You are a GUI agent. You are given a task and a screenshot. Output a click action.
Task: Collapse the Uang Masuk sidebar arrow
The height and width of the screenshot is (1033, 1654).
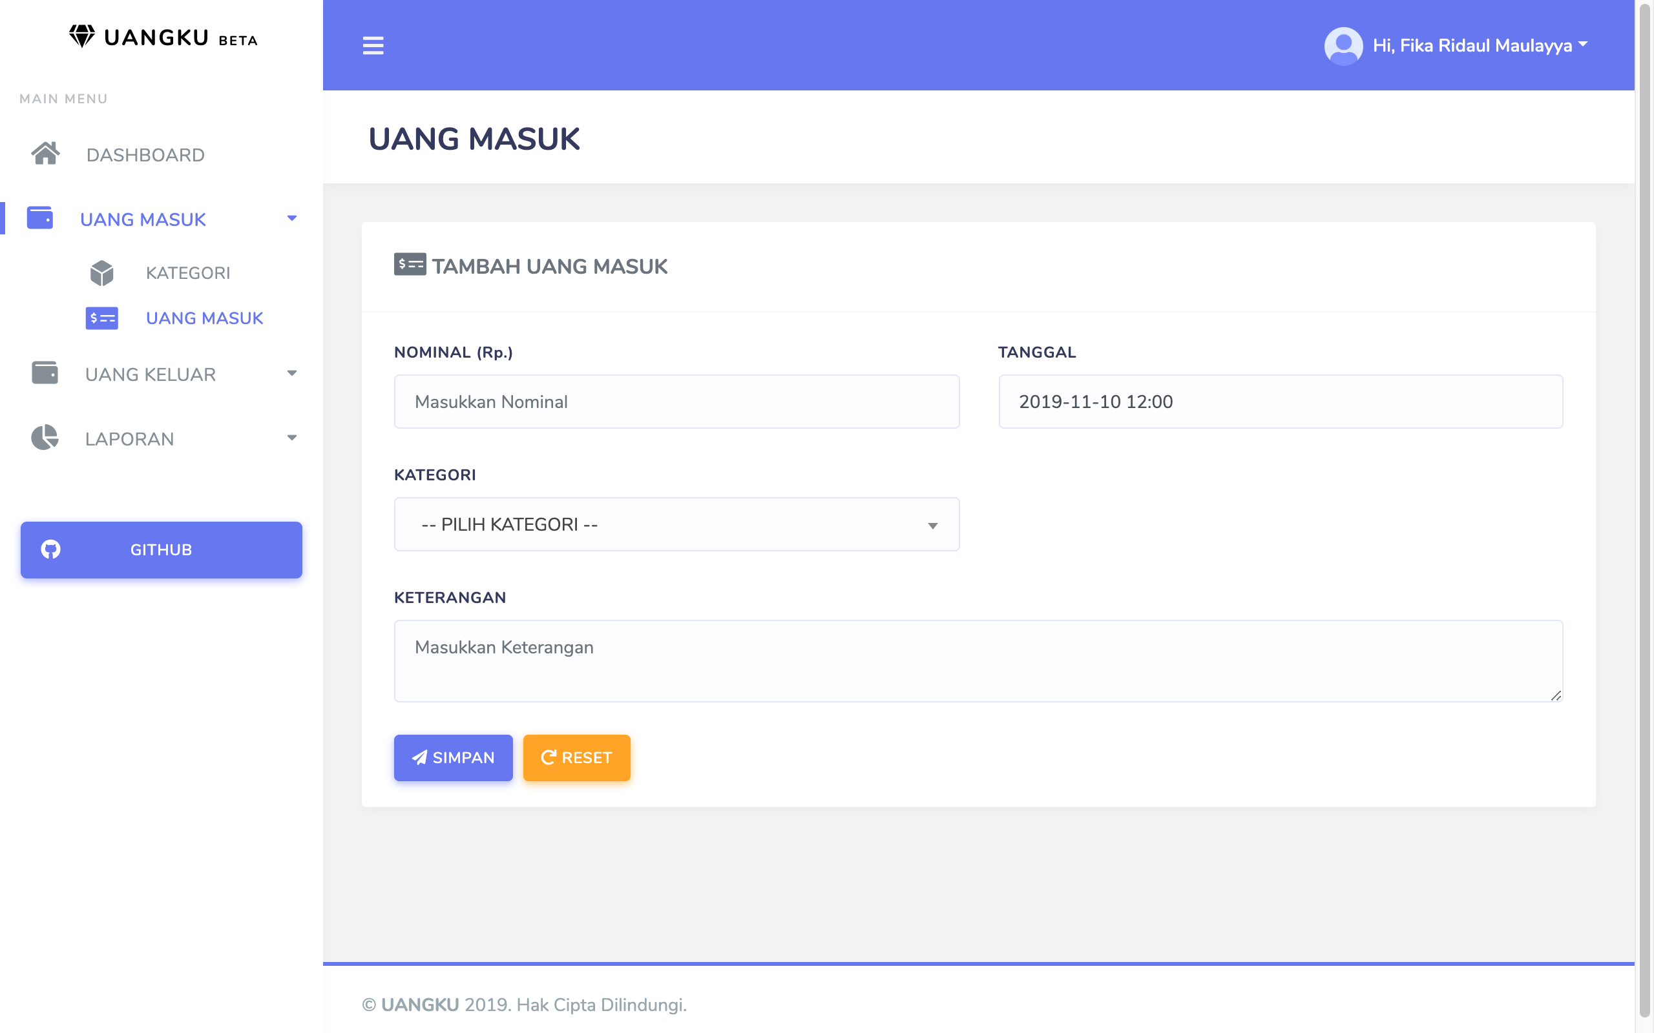pyautogui.click(x=292, y=219)
